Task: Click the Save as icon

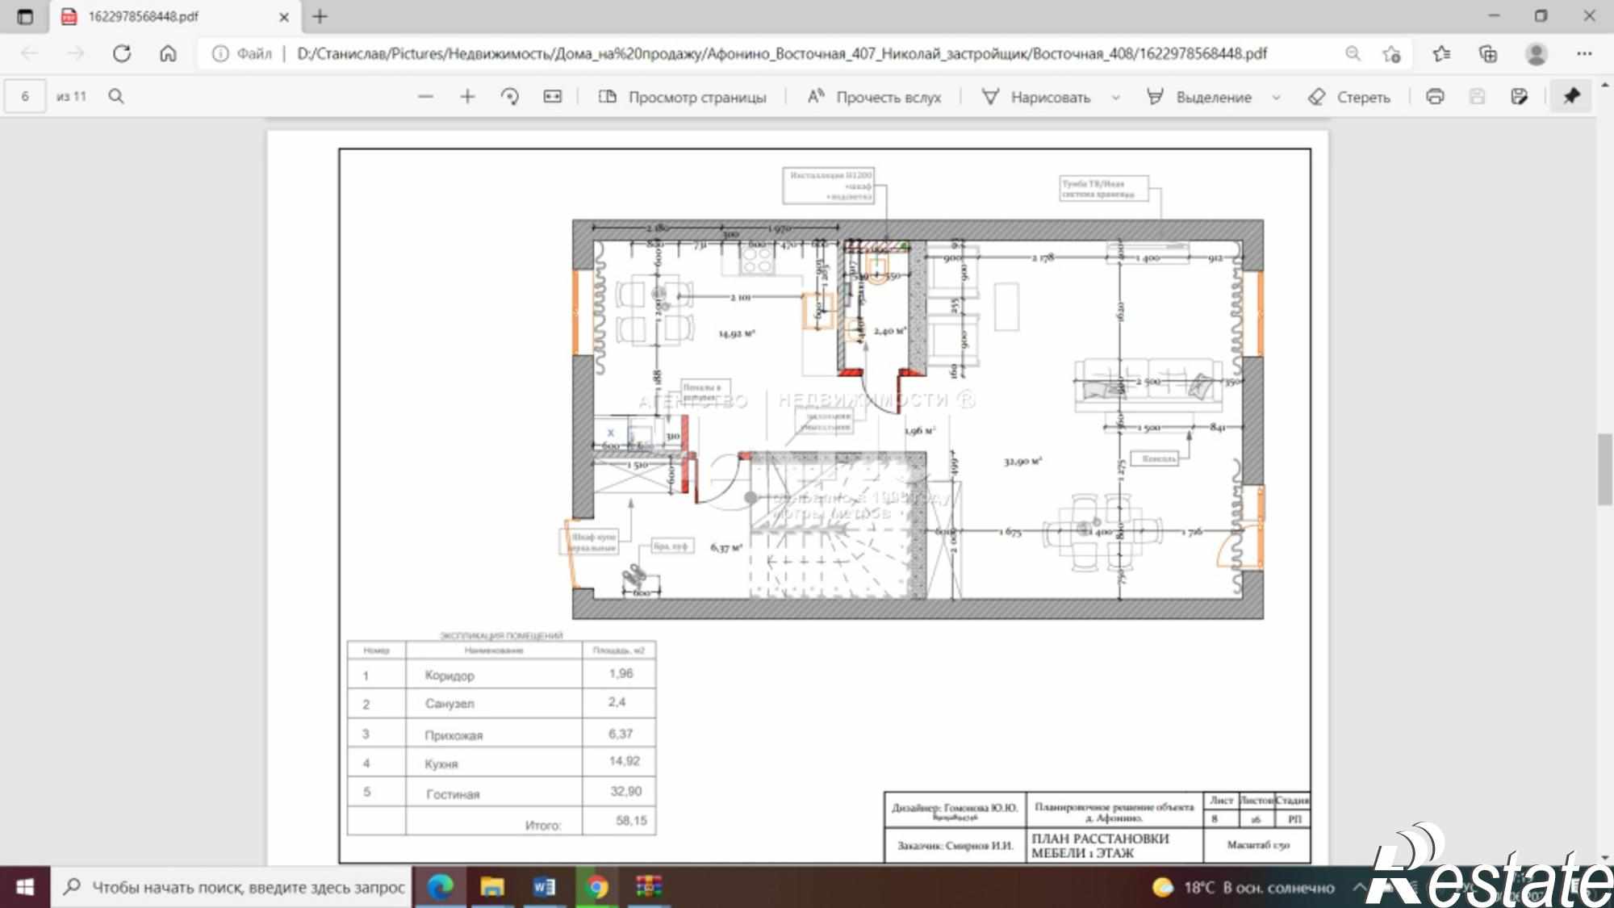Action: point(1519,97)
